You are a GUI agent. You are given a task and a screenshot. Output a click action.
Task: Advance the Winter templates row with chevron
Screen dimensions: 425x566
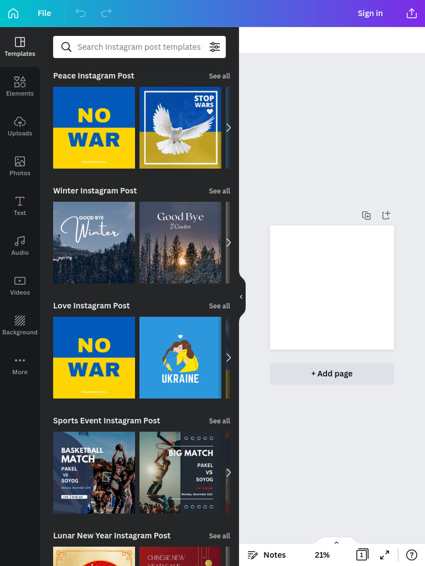(x=229, y=243)
